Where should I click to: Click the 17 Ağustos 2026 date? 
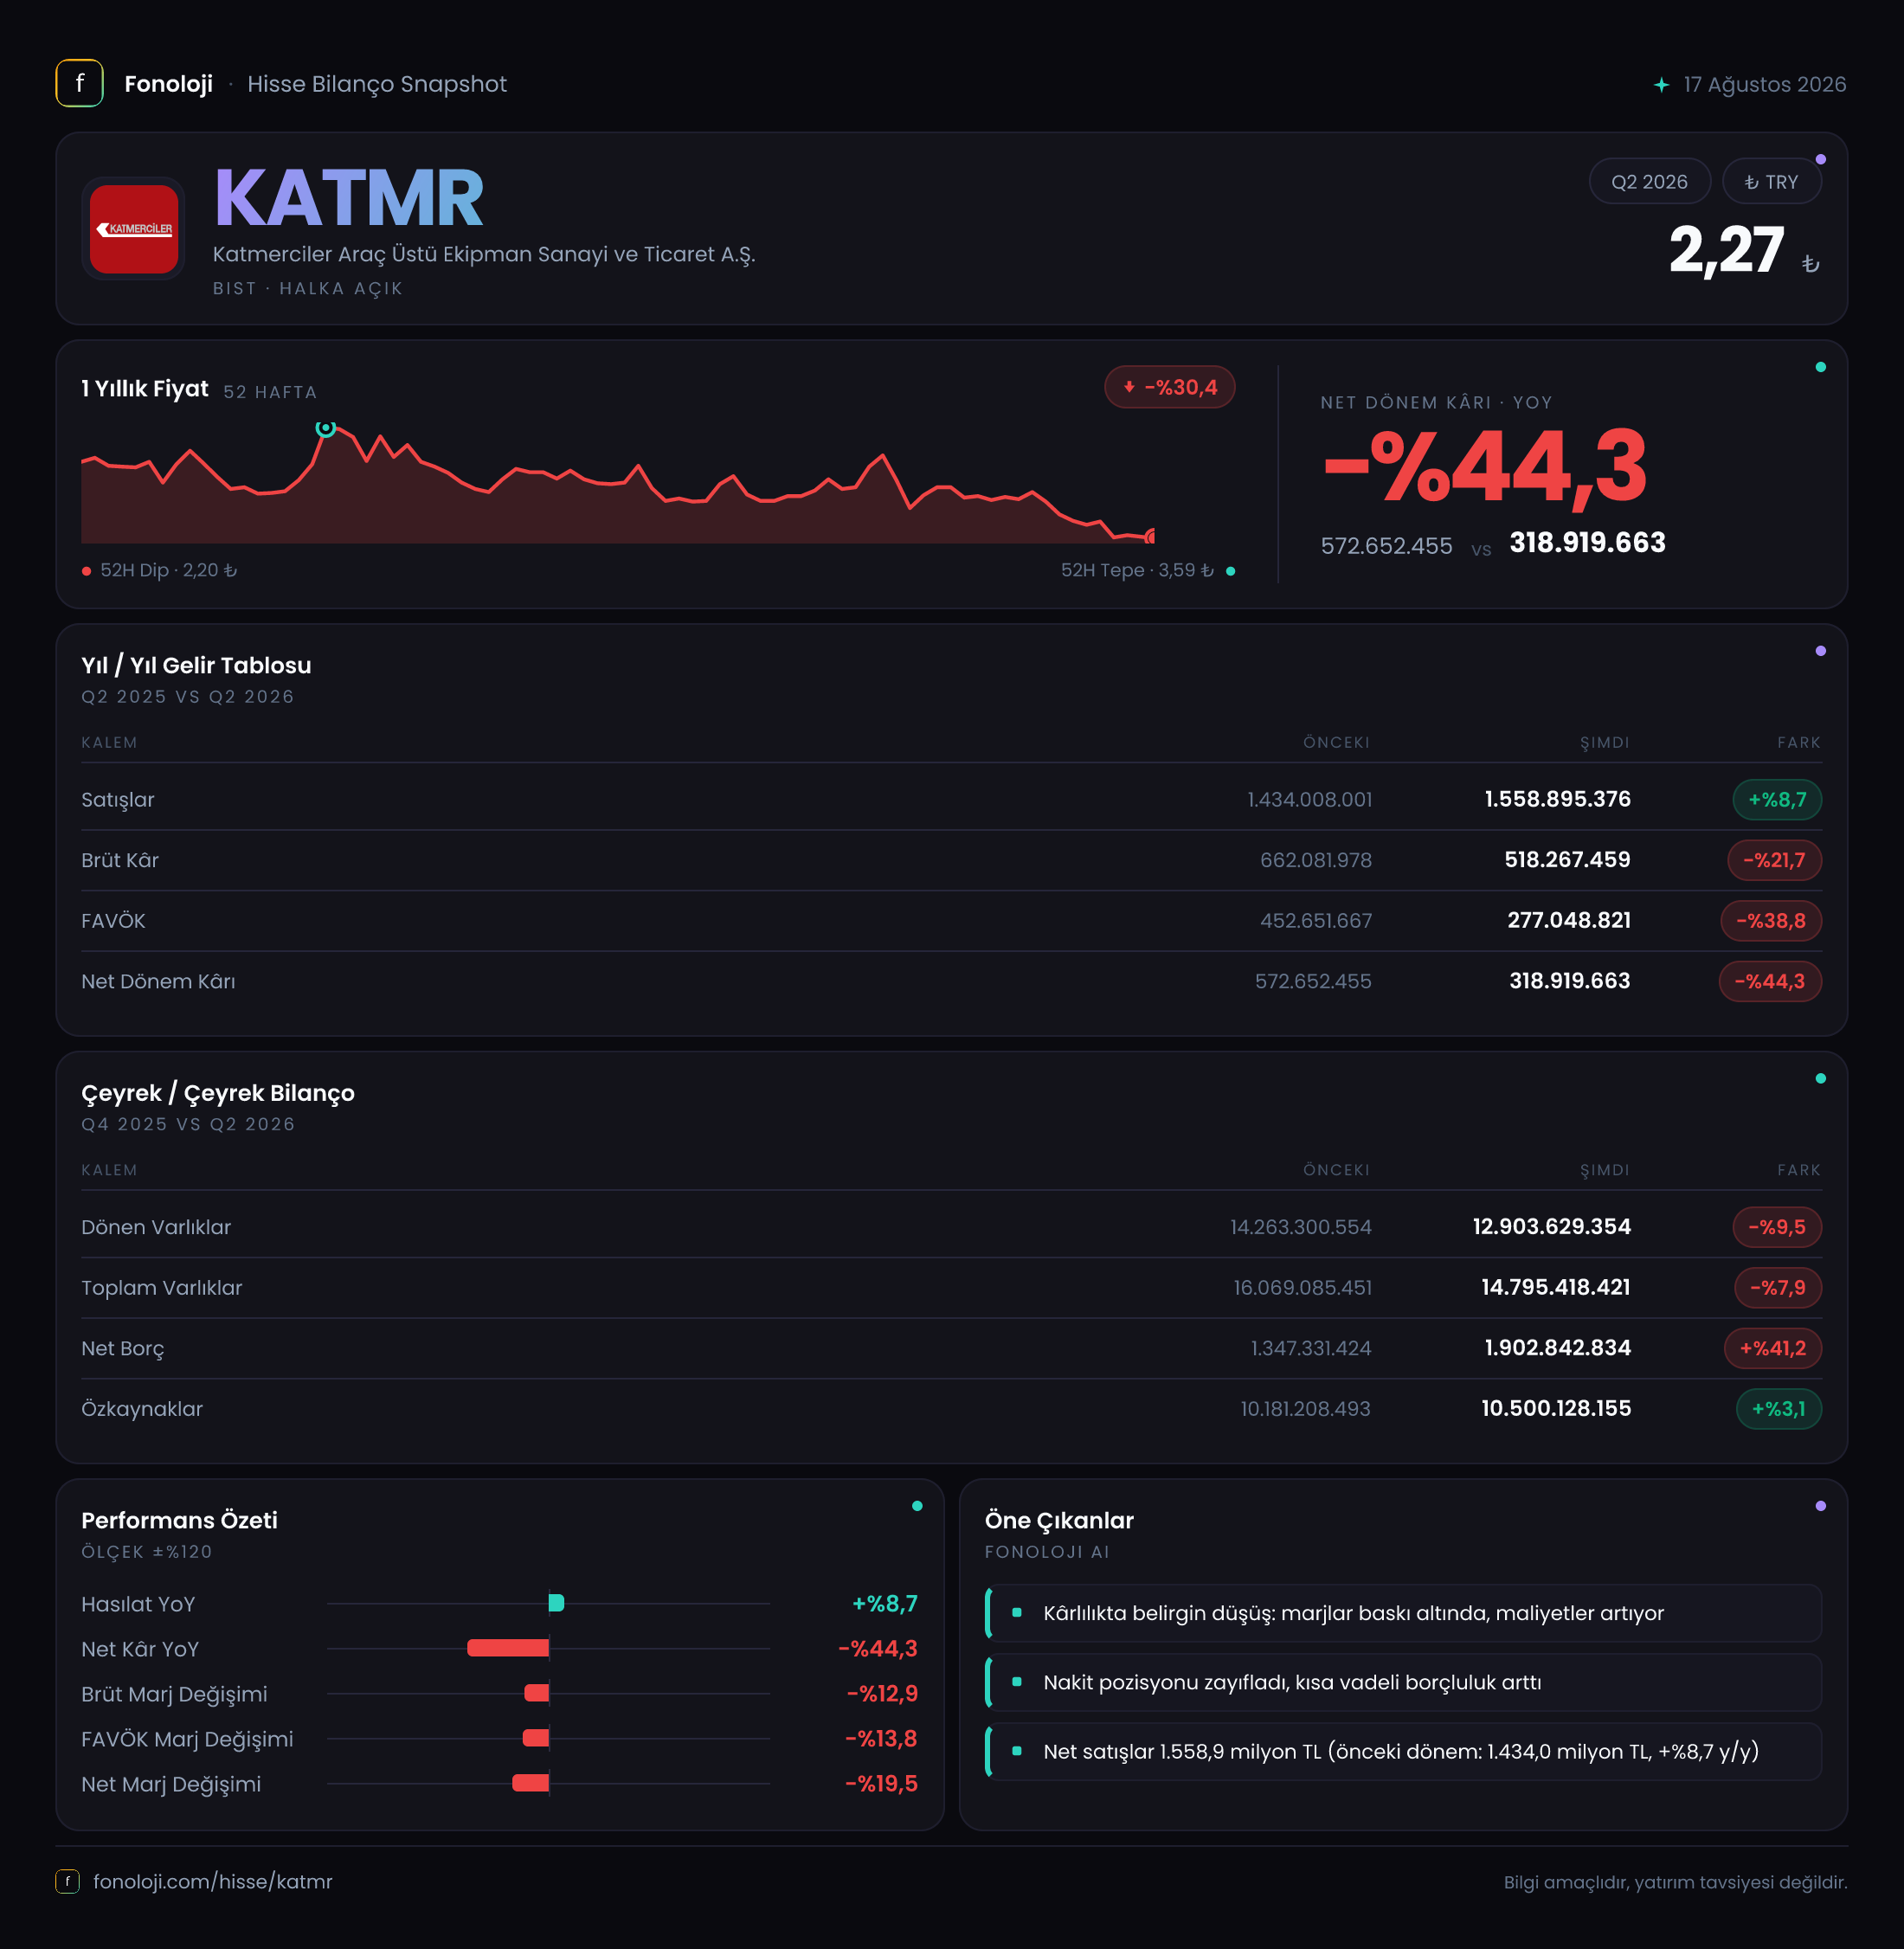tap(1764, 85)
